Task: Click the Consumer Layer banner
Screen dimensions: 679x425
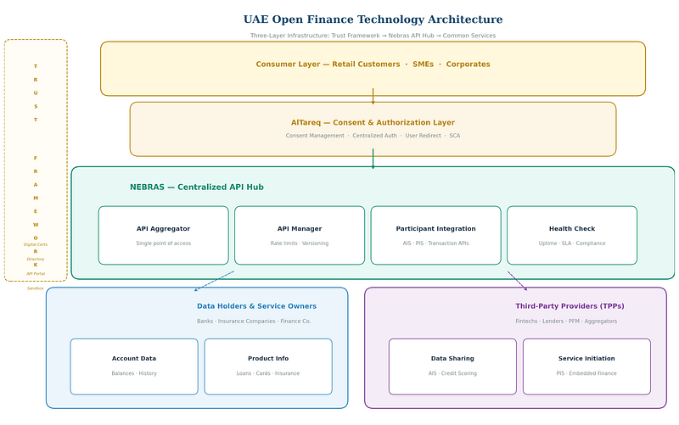Action: click(x=373, y=64)
